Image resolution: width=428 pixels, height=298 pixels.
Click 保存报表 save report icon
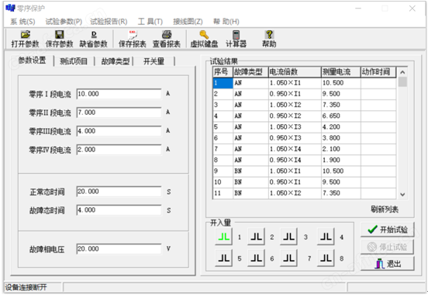[x=133, y=39]
